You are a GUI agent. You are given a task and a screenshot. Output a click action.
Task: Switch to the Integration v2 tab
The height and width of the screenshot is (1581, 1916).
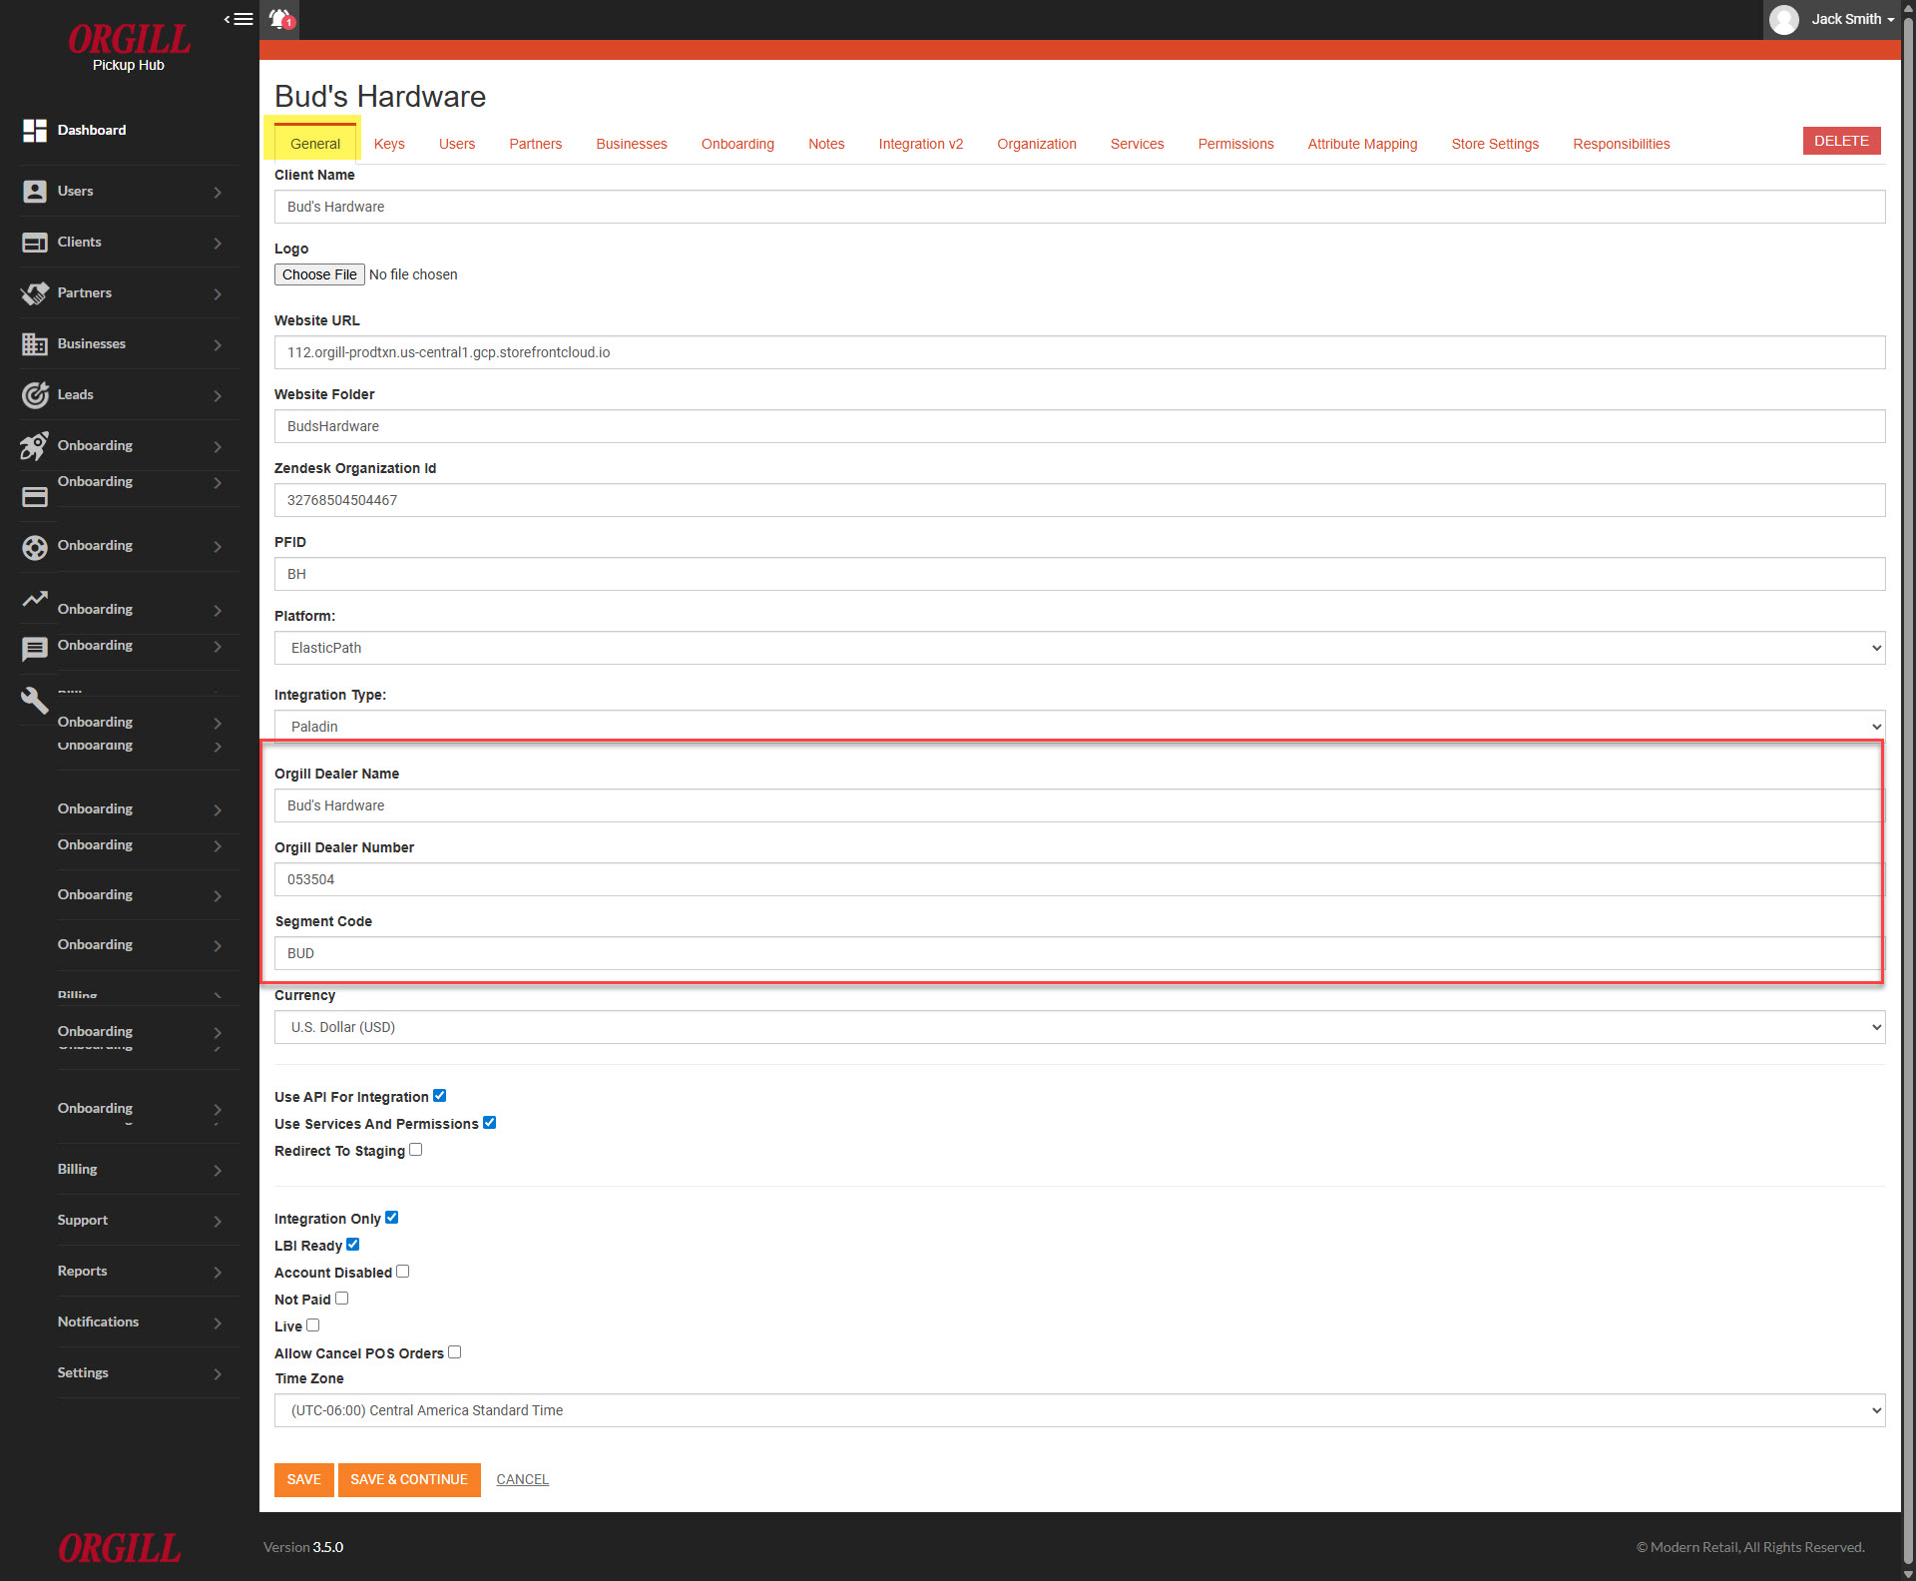(x=920, y=144)
